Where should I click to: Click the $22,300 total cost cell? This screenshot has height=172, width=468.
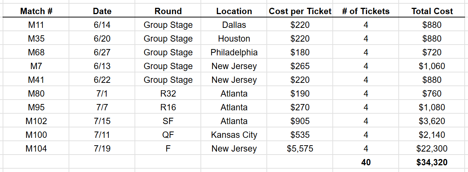(432, 149)
